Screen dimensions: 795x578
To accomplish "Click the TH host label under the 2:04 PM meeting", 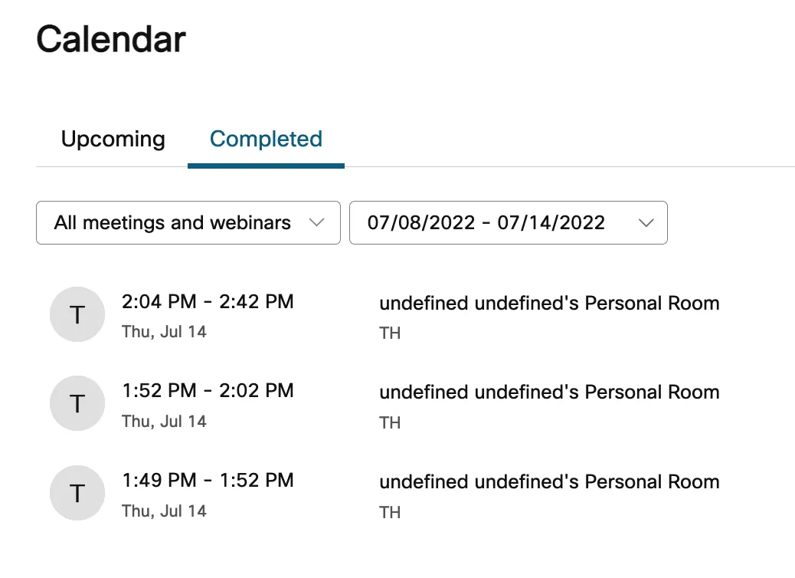I will (x=390, y=333).
